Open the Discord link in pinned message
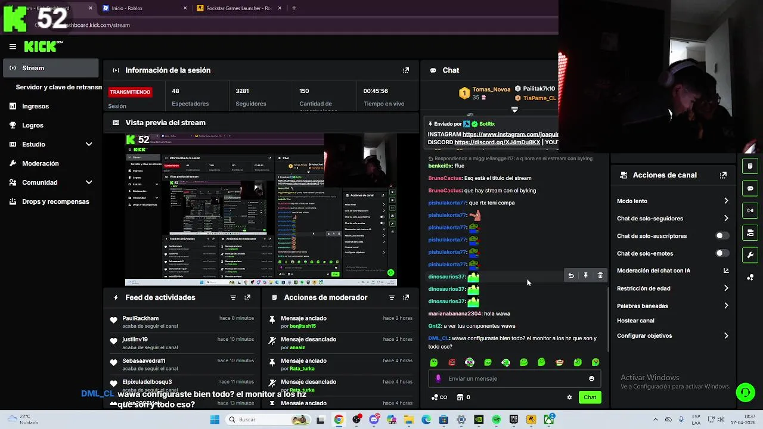This screenshot has height=429, width=763. tap(497, 142)
